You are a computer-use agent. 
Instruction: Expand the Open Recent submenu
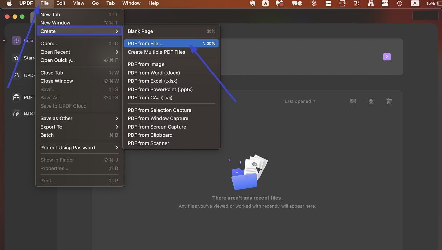(x=55, y=52)
